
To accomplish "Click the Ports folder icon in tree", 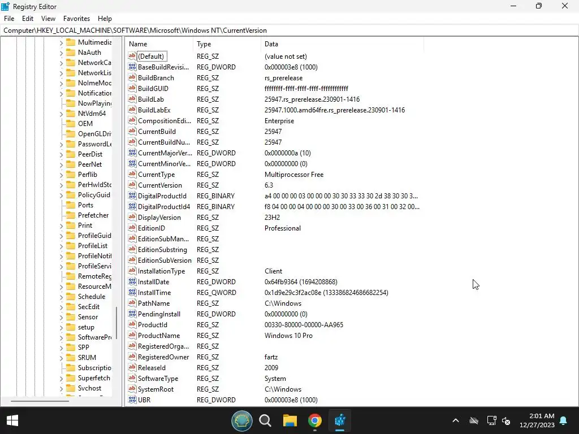I will click(71, 205).
